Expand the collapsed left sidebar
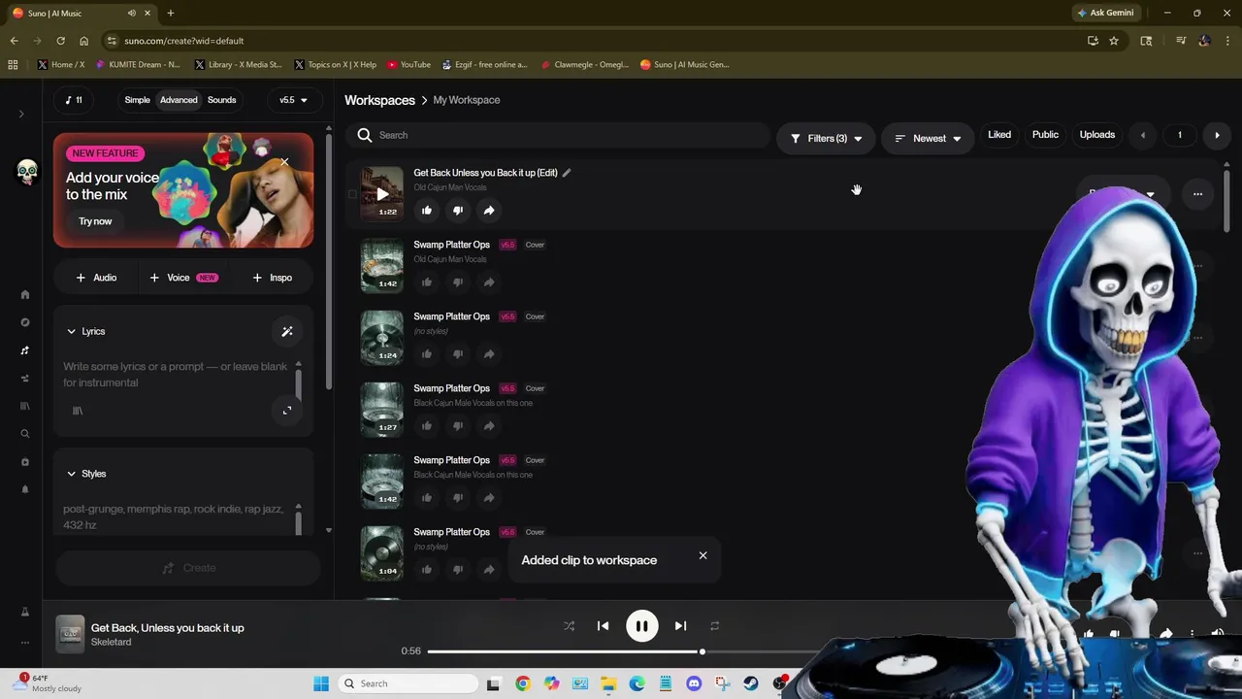 pyautogui.click(x=21, y=114)
